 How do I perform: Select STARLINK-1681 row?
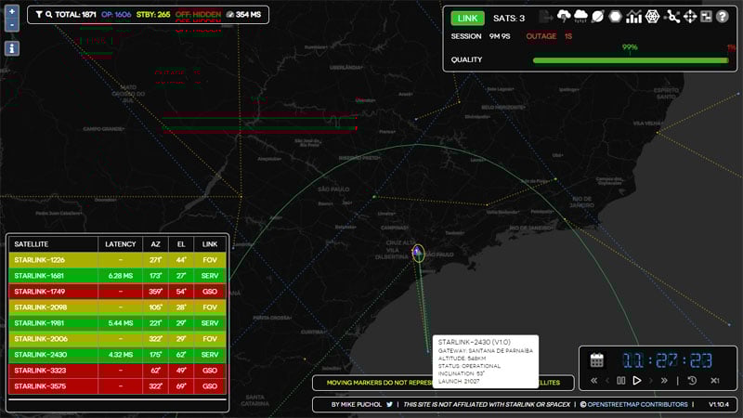point(117,276)
